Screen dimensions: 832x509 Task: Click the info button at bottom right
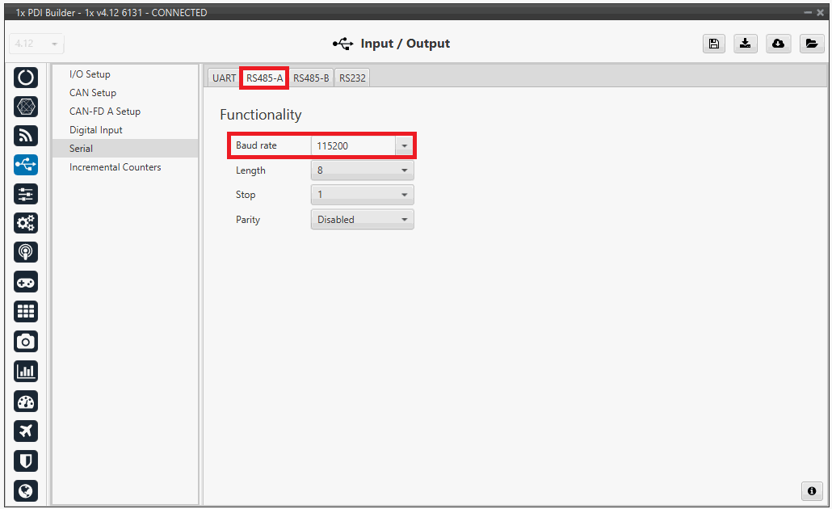click(811, 491)
